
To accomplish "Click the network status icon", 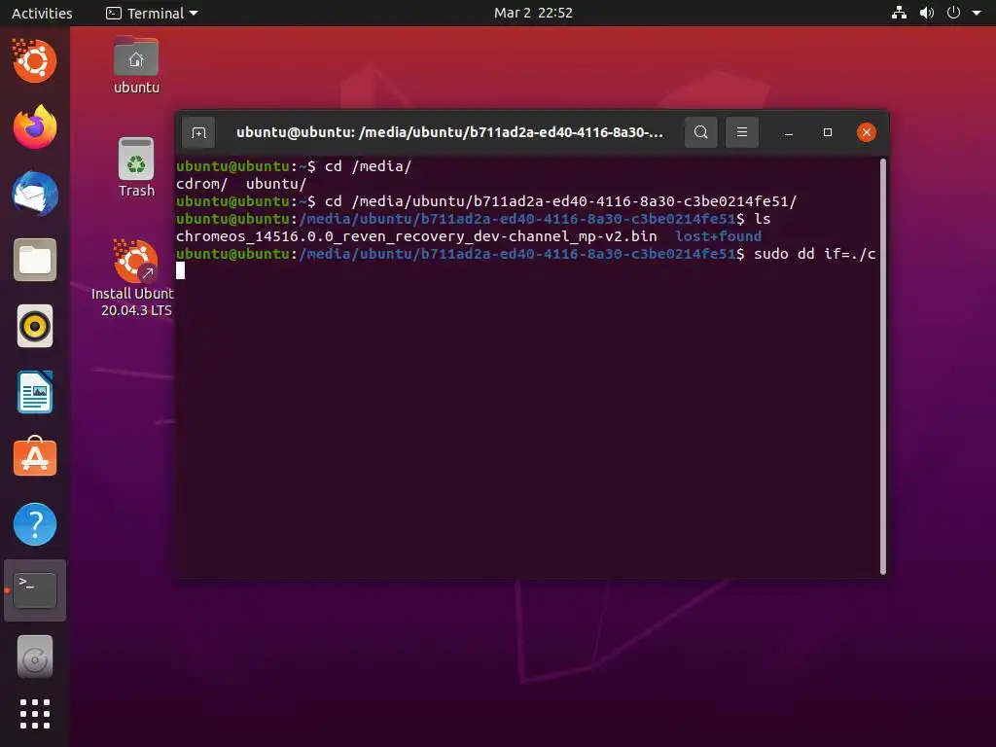I will click(899, 13).
